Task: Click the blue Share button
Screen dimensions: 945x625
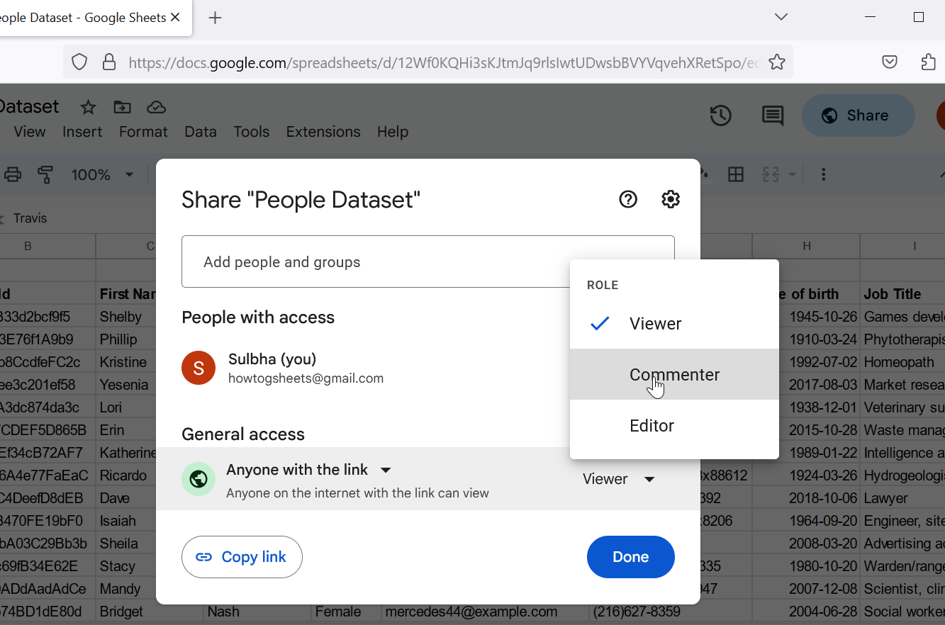Action: tap(858, 116)
